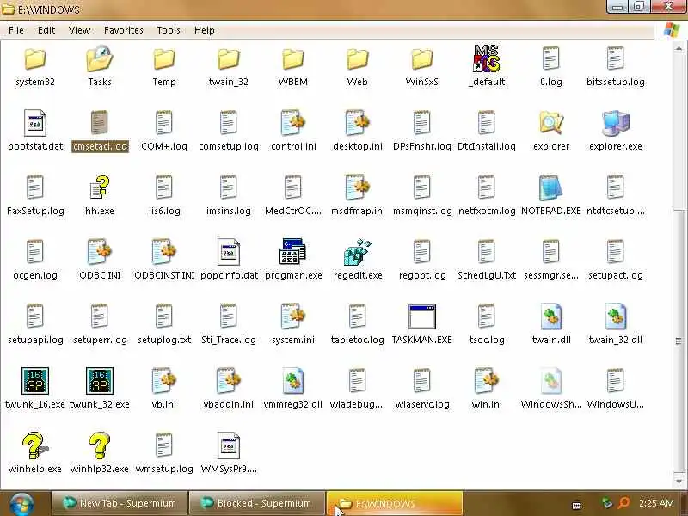Select the twain.dll library icon
Image resolution: width=688 pixels, height=516 pixels.
pyautogui.click(x=551, y=316)
